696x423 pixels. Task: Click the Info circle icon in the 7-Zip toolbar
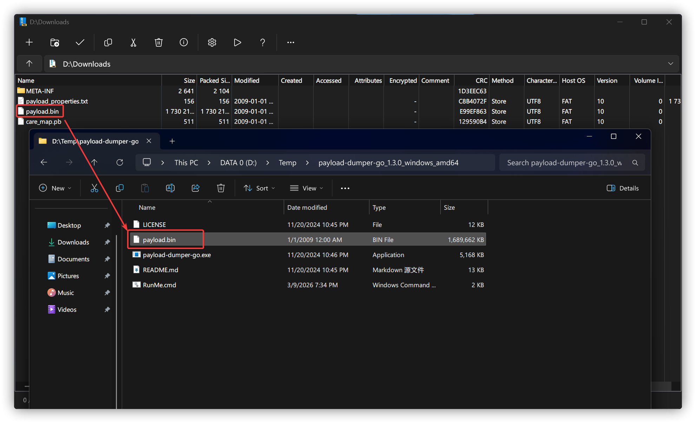[x=184, y=42]
